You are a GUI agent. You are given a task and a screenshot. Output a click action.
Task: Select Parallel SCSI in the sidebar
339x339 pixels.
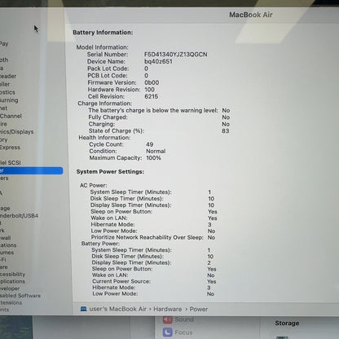point(11,163)
